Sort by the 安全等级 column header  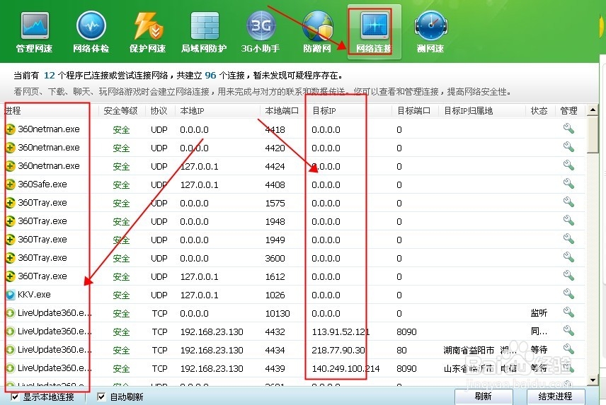(121, 111)
